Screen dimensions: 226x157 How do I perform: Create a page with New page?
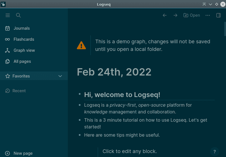[23, 153]
